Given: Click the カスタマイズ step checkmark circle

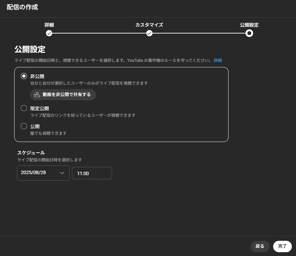Looking at the screenshot, I should click(x=149, y=34).
